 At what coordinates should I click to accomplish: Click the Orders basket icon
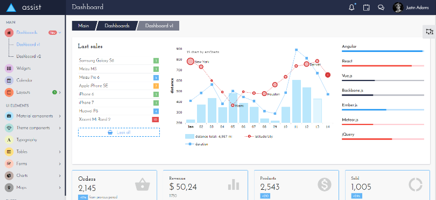tap(143, 184)
